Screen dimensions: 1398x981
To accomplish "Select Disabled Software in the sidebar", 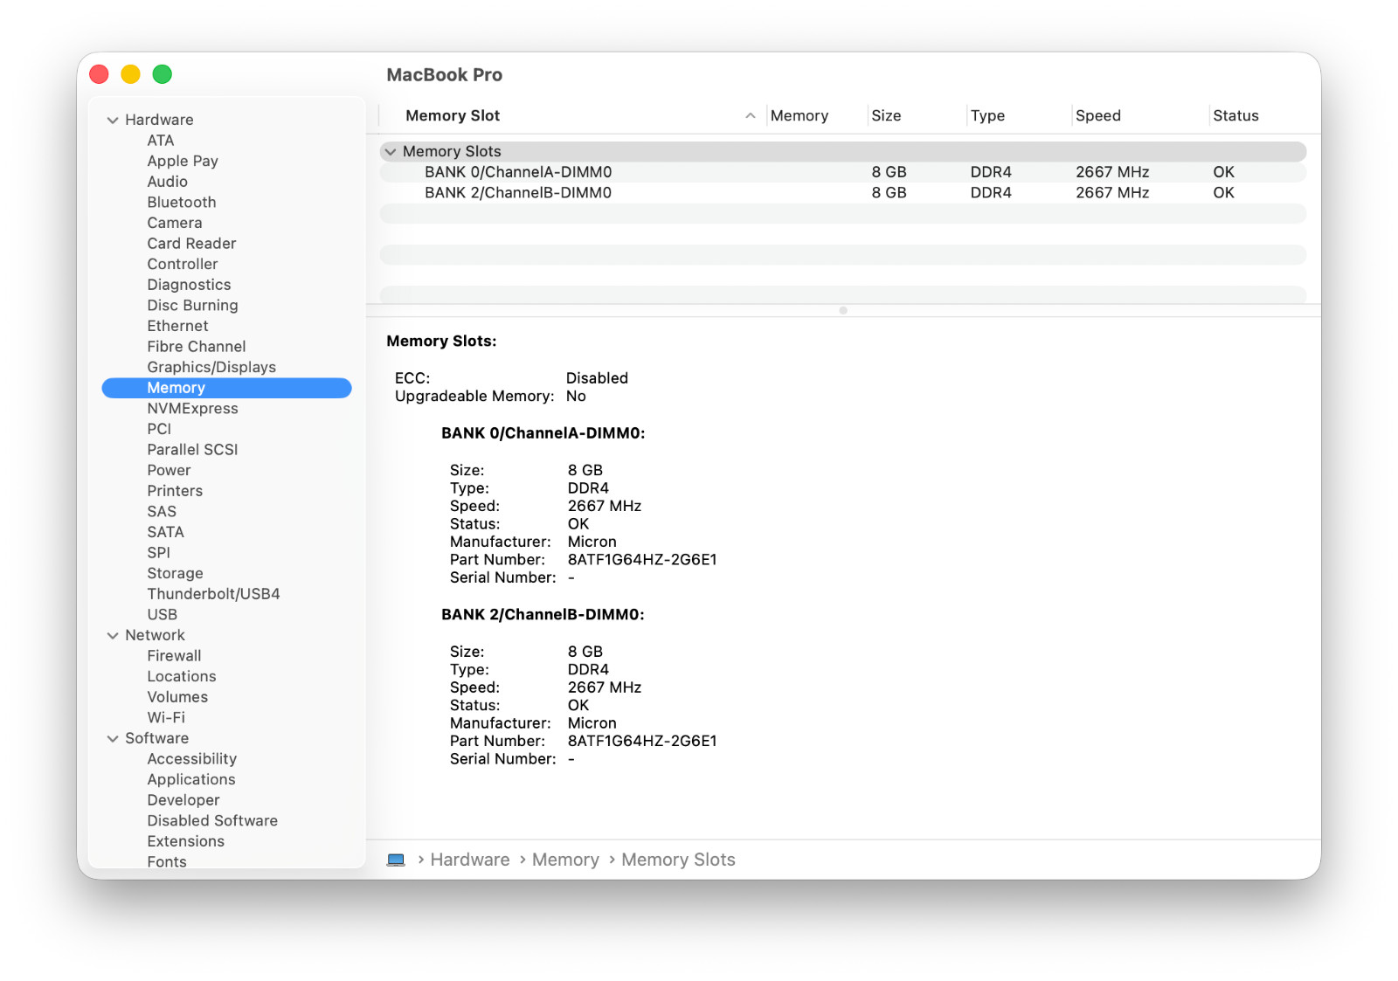I will tap(212, 820).
